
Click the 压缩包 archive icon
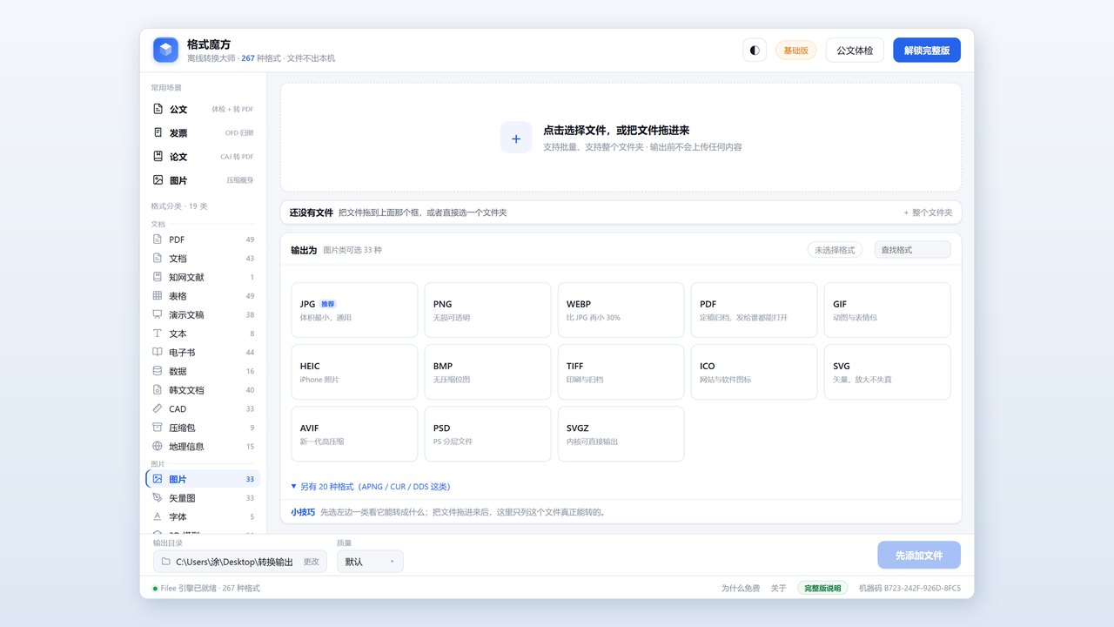158,427
